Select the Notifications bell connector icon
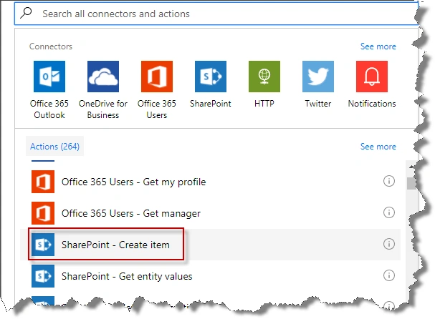435x319 pixels. tap(372, 77)
